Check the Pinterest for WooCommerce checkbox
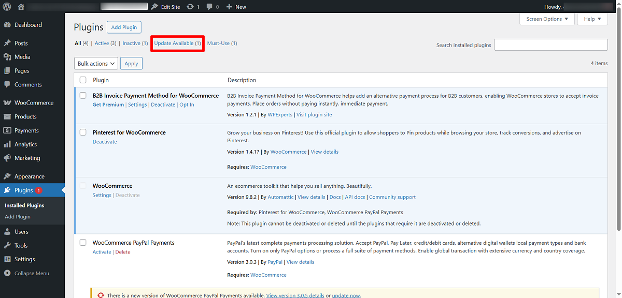The height and width of the screenshot is (298, 622). point(82,132)
